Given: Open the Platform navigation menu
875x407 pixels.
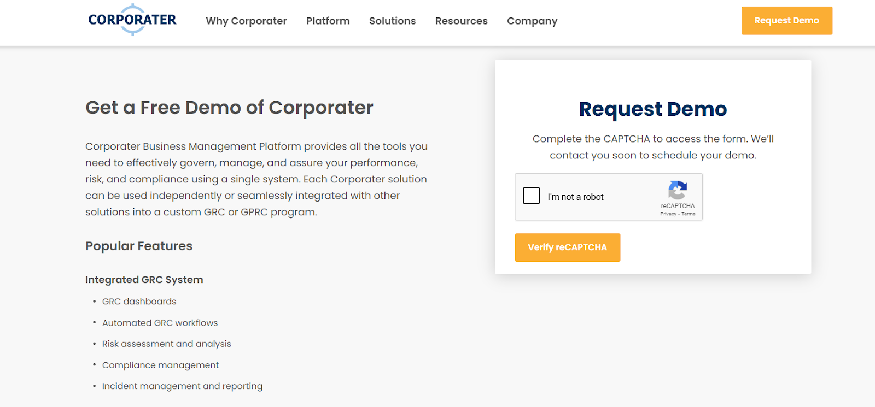Looking at the screenshot, I should (328, 21).
